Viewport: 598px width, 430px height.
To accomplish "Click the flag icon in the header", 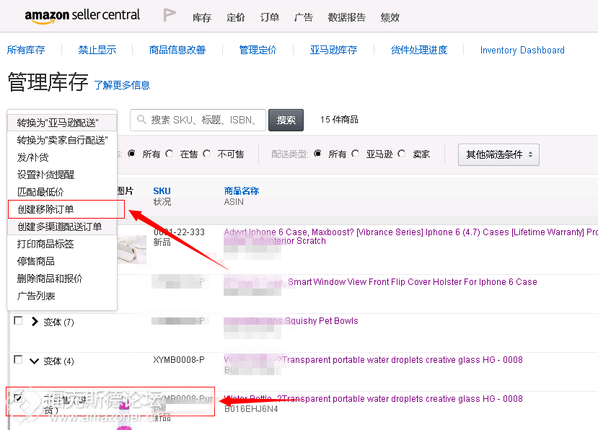I will pyautogui.click(x=170, y=16).
